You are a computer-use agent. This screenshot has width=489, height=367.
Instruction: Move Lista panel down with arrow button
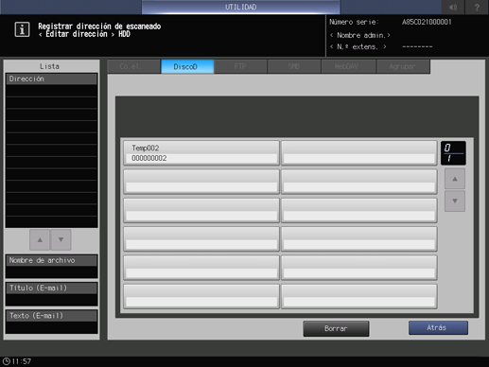[61, 240]
